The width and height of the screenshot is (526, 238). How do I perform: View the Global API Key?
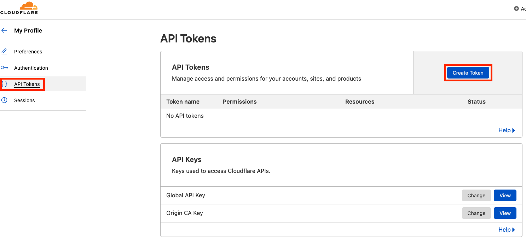coord(505,195)
